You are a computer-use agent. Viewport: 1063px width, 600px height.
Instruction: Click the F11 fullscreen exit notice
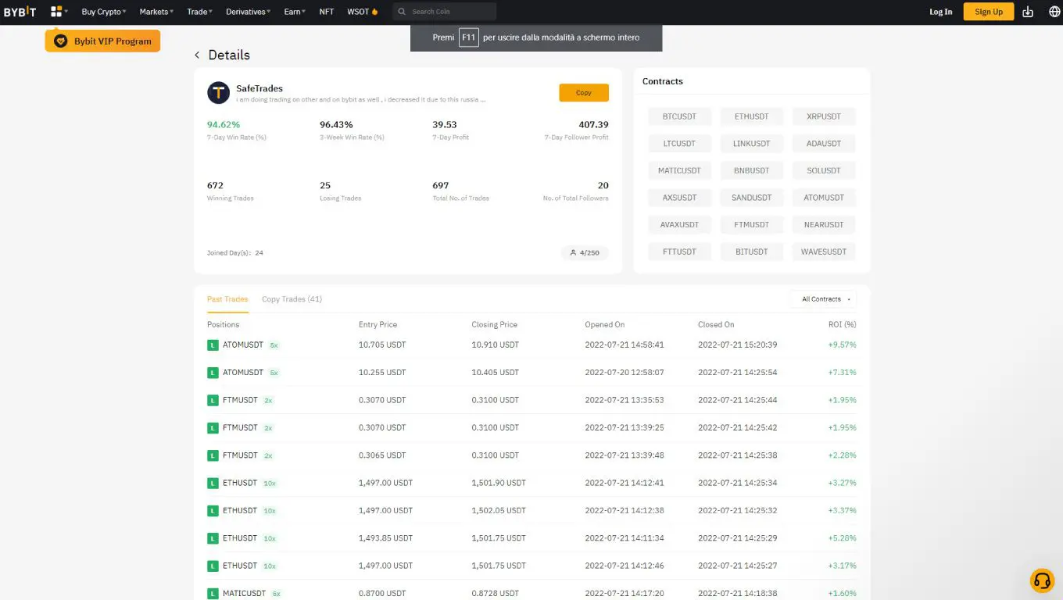click(x=536, y=37)
